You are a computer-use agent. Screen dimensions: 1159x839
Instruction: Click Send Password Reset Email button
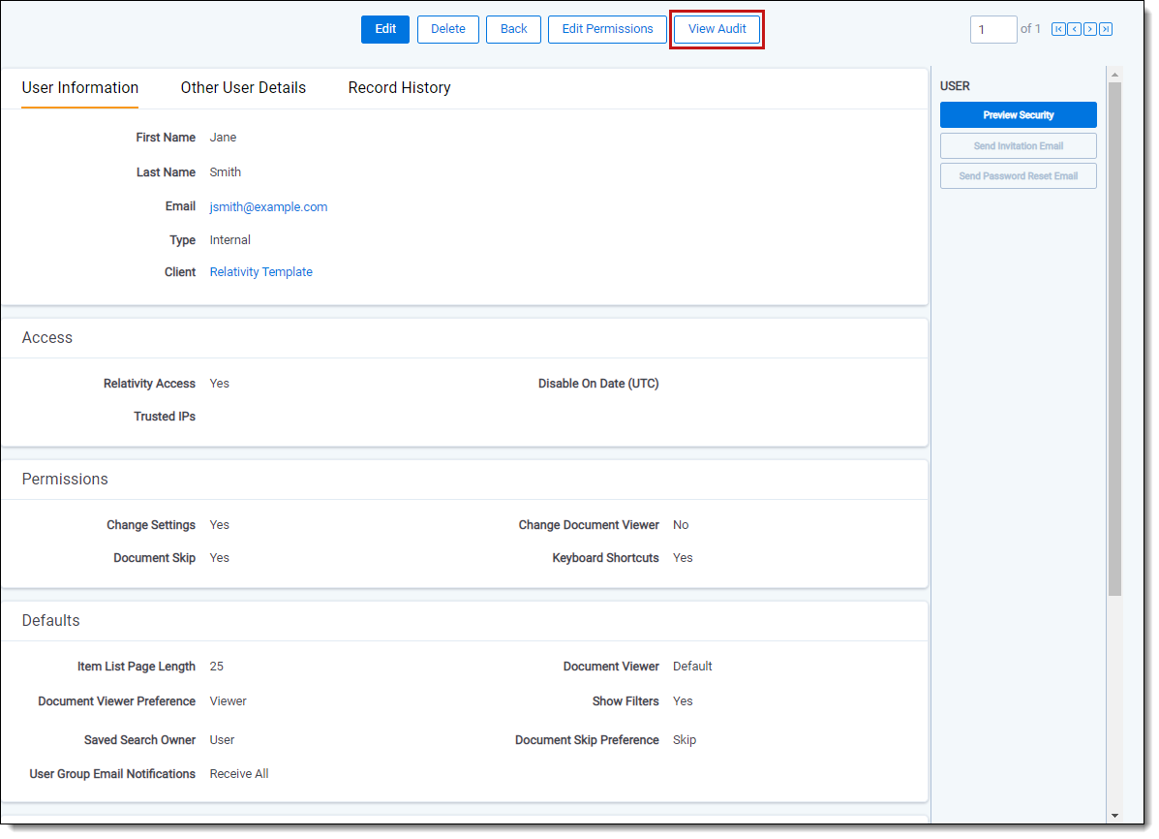(1018, 176)
